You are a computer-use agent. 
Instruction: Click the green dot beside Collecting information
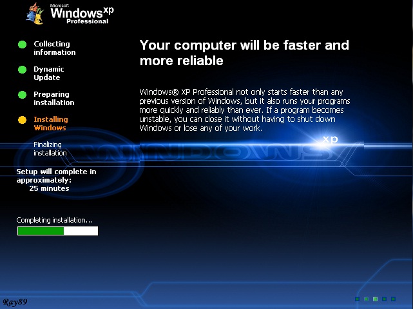coord(22,45)
